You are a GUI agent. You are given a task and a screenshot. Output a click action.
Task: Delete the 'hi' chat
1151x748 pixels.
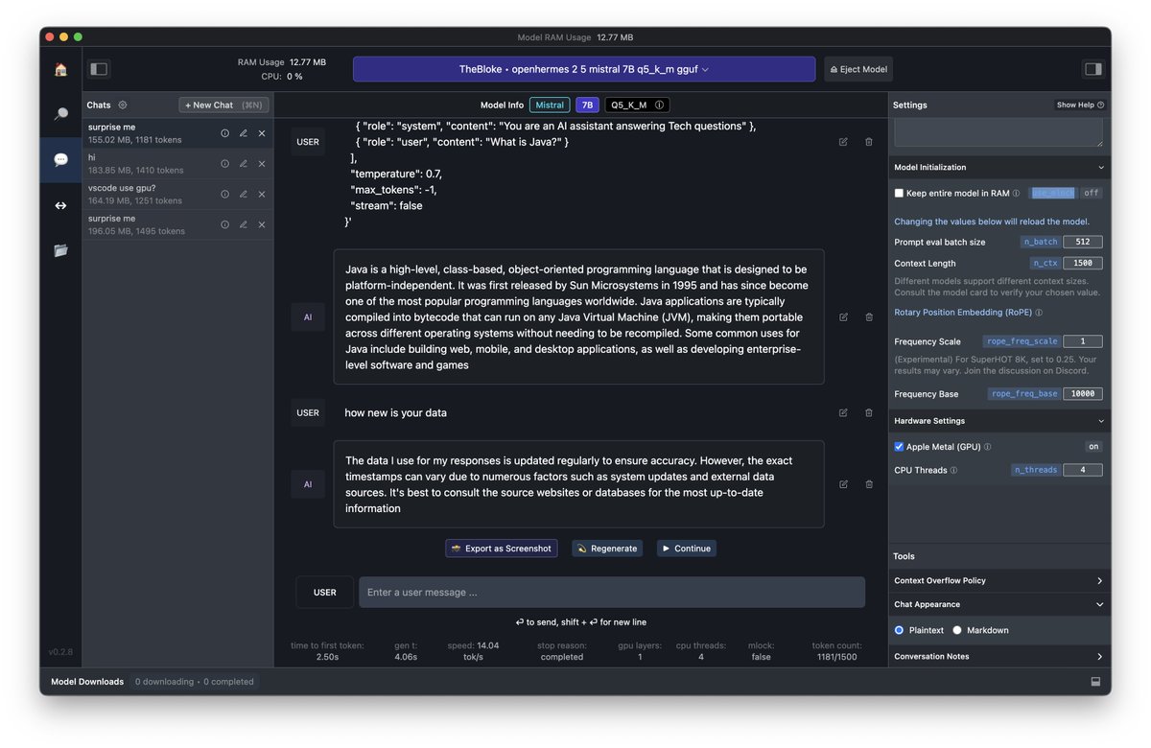(261, 164)
